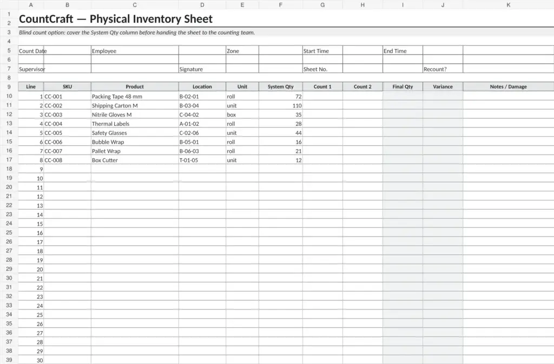
Task: Click Final Qty cell for Thermal Labels row
Action: pyautogui.click(x=403, y=124)
